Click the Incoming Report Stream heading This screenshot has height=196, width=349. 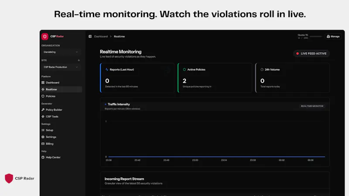point(124,179)
